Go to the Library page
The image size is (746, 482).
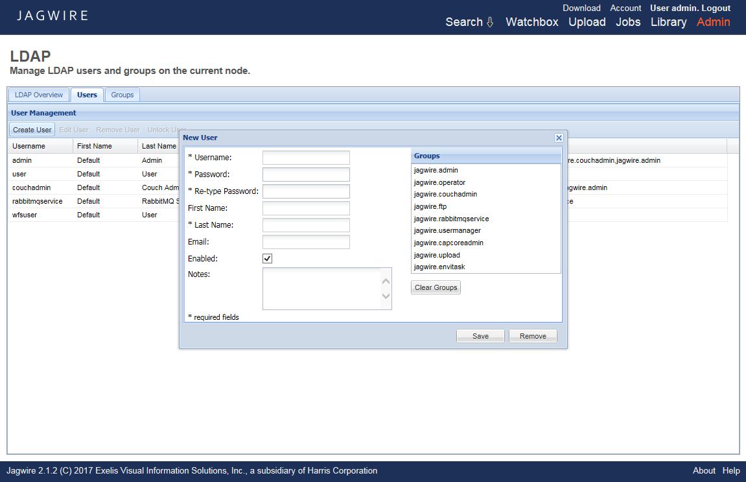click(668, 22)
